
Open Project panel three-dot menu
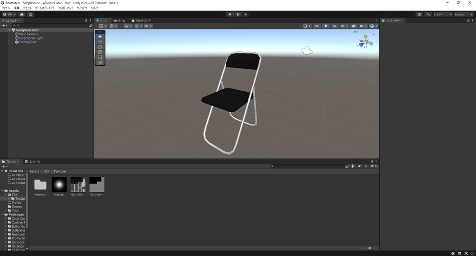[x=376, y=162]
